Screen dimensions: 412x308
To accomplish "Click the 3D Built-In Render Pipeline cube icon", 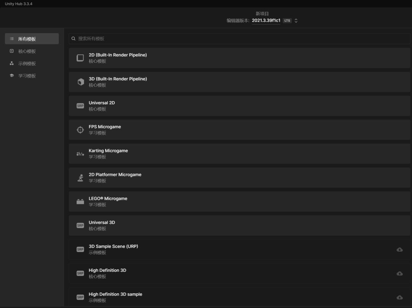I will pyautogui.click(x=80, y=82).
